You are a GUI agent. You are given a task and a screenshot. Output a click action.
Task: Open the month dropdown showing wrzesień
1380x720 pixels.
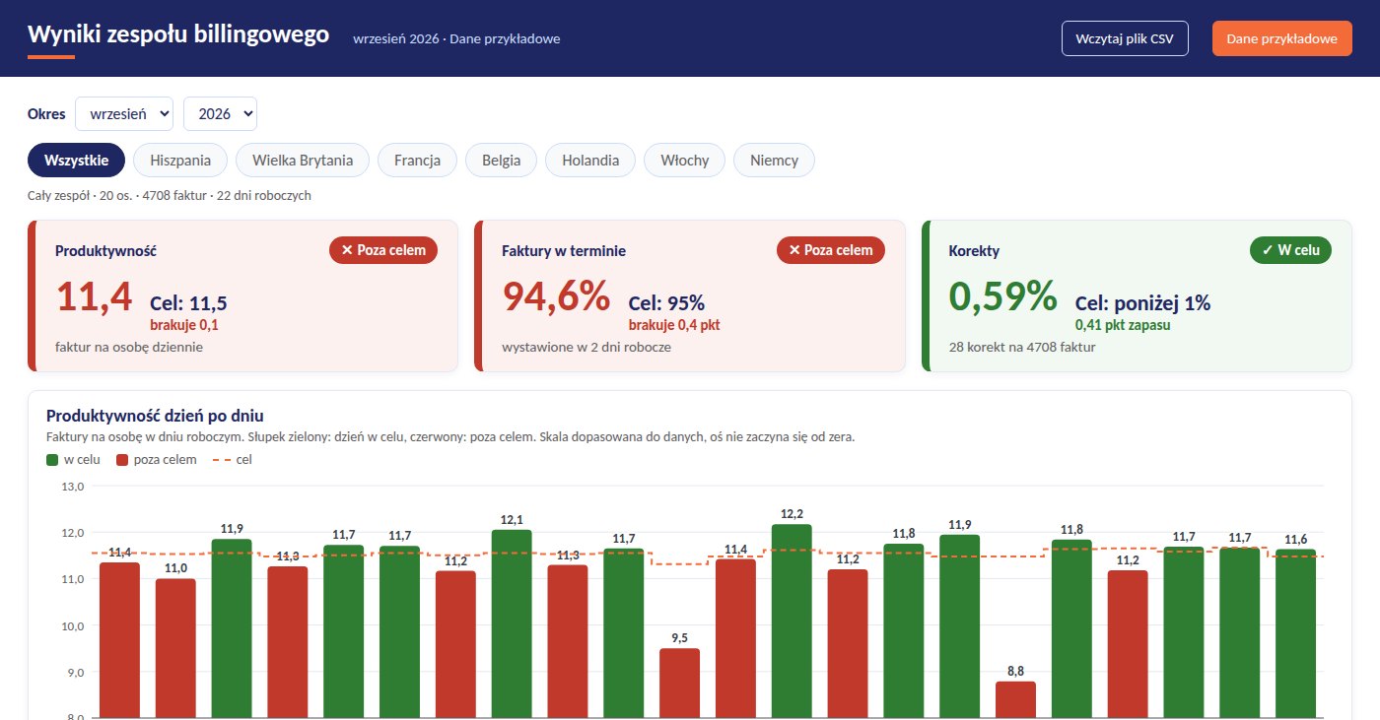124,113
